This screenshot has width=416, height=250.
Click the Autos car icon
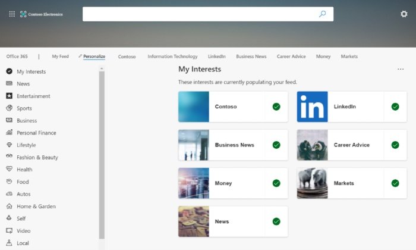(x=10, y=193)
